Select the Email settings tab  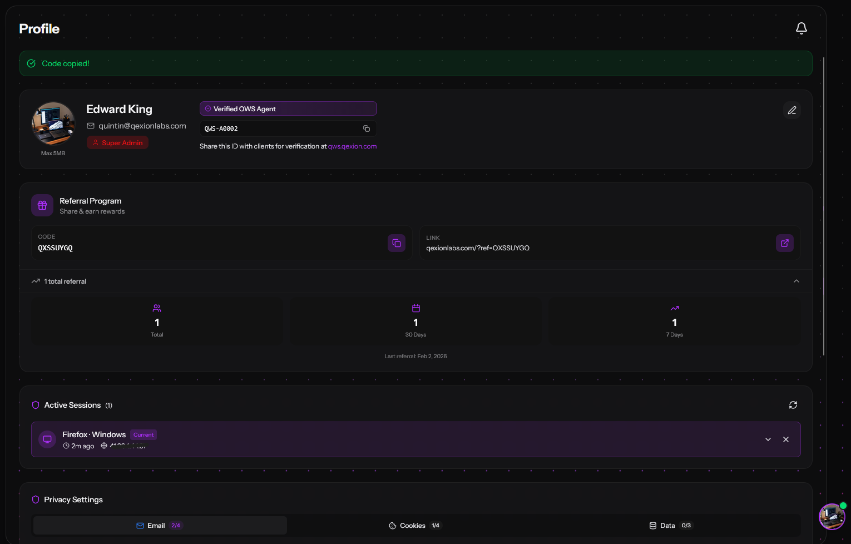(160, 525)
